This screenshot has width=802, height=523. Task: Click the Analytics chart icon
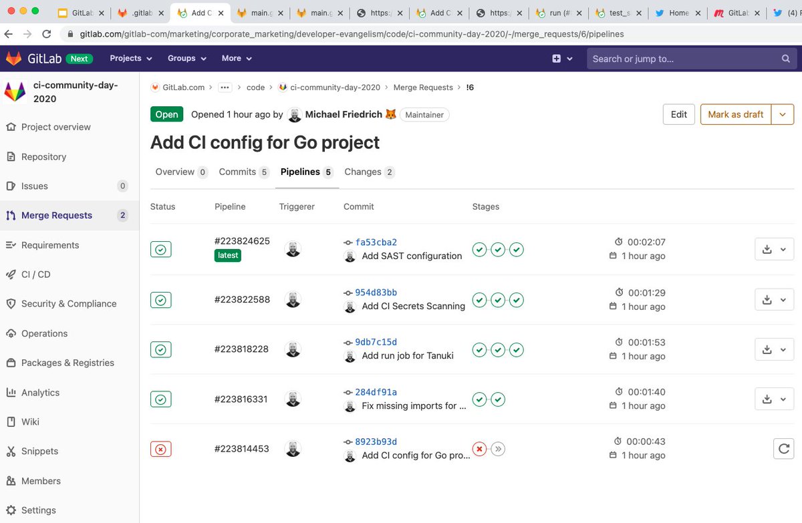11,393
